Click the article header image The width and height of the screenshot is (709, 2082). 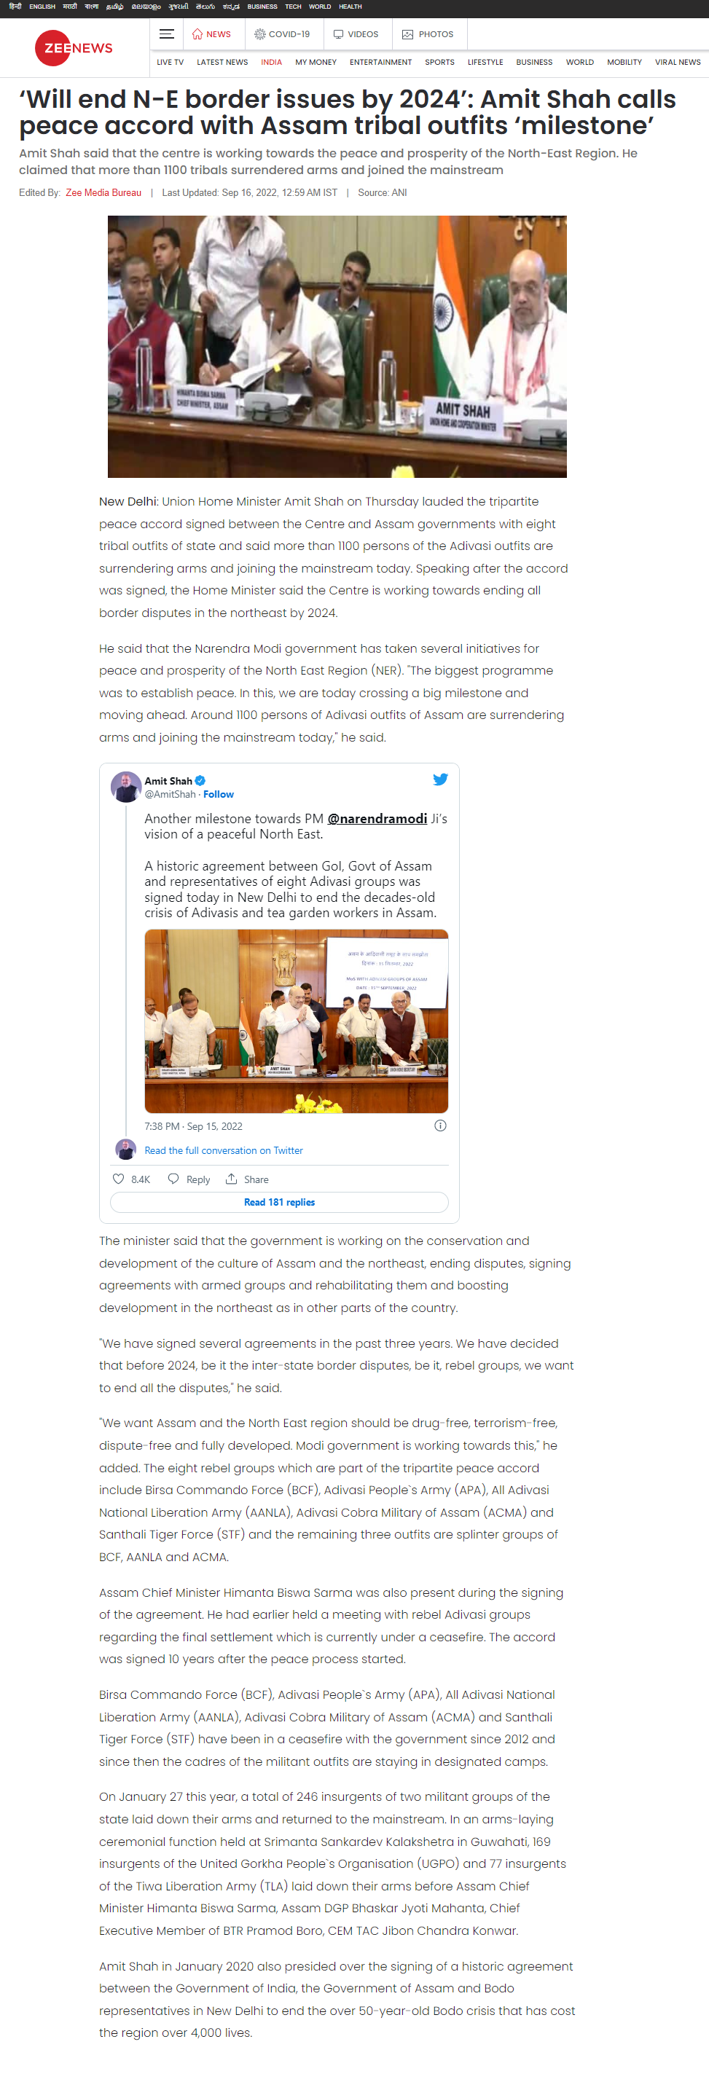point(337,347)
